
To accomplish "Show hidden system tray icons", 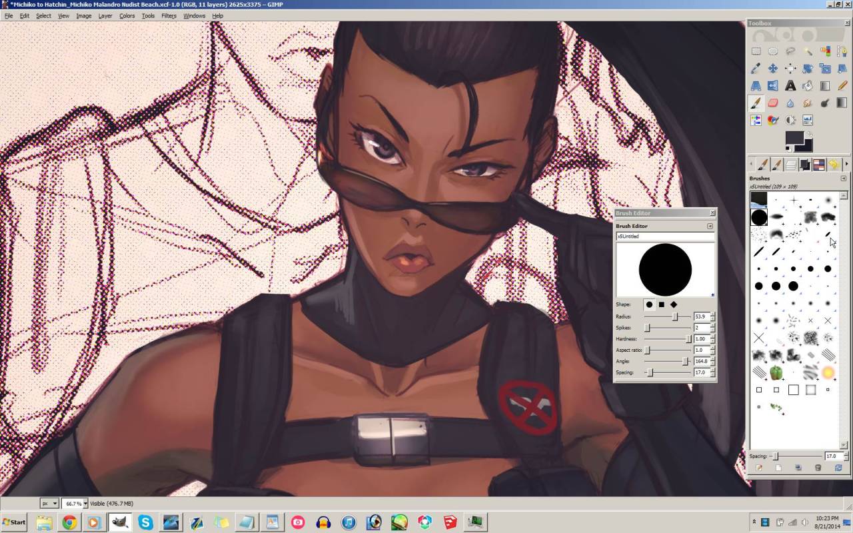I will click(x=754, y=522).
